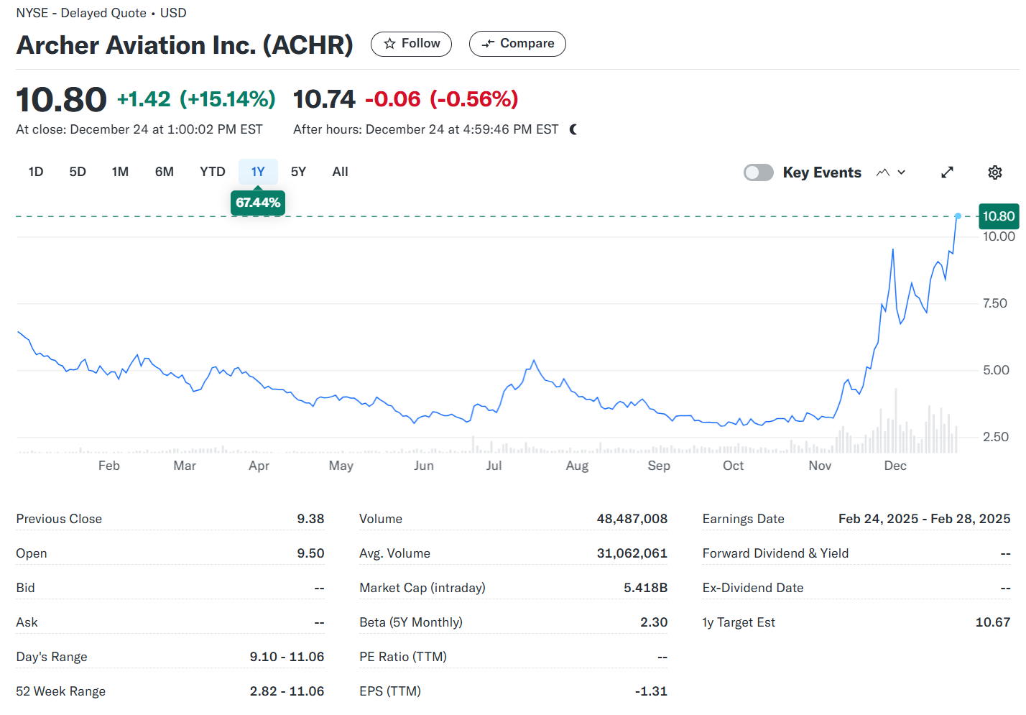
Task: Follow Archer Aviation stock
Action: pos(411,44)
